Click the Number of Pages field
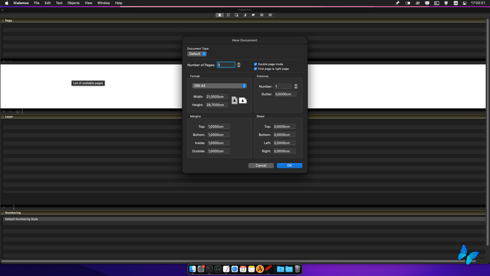Viewport: 490px width, 276px height. 226,65
